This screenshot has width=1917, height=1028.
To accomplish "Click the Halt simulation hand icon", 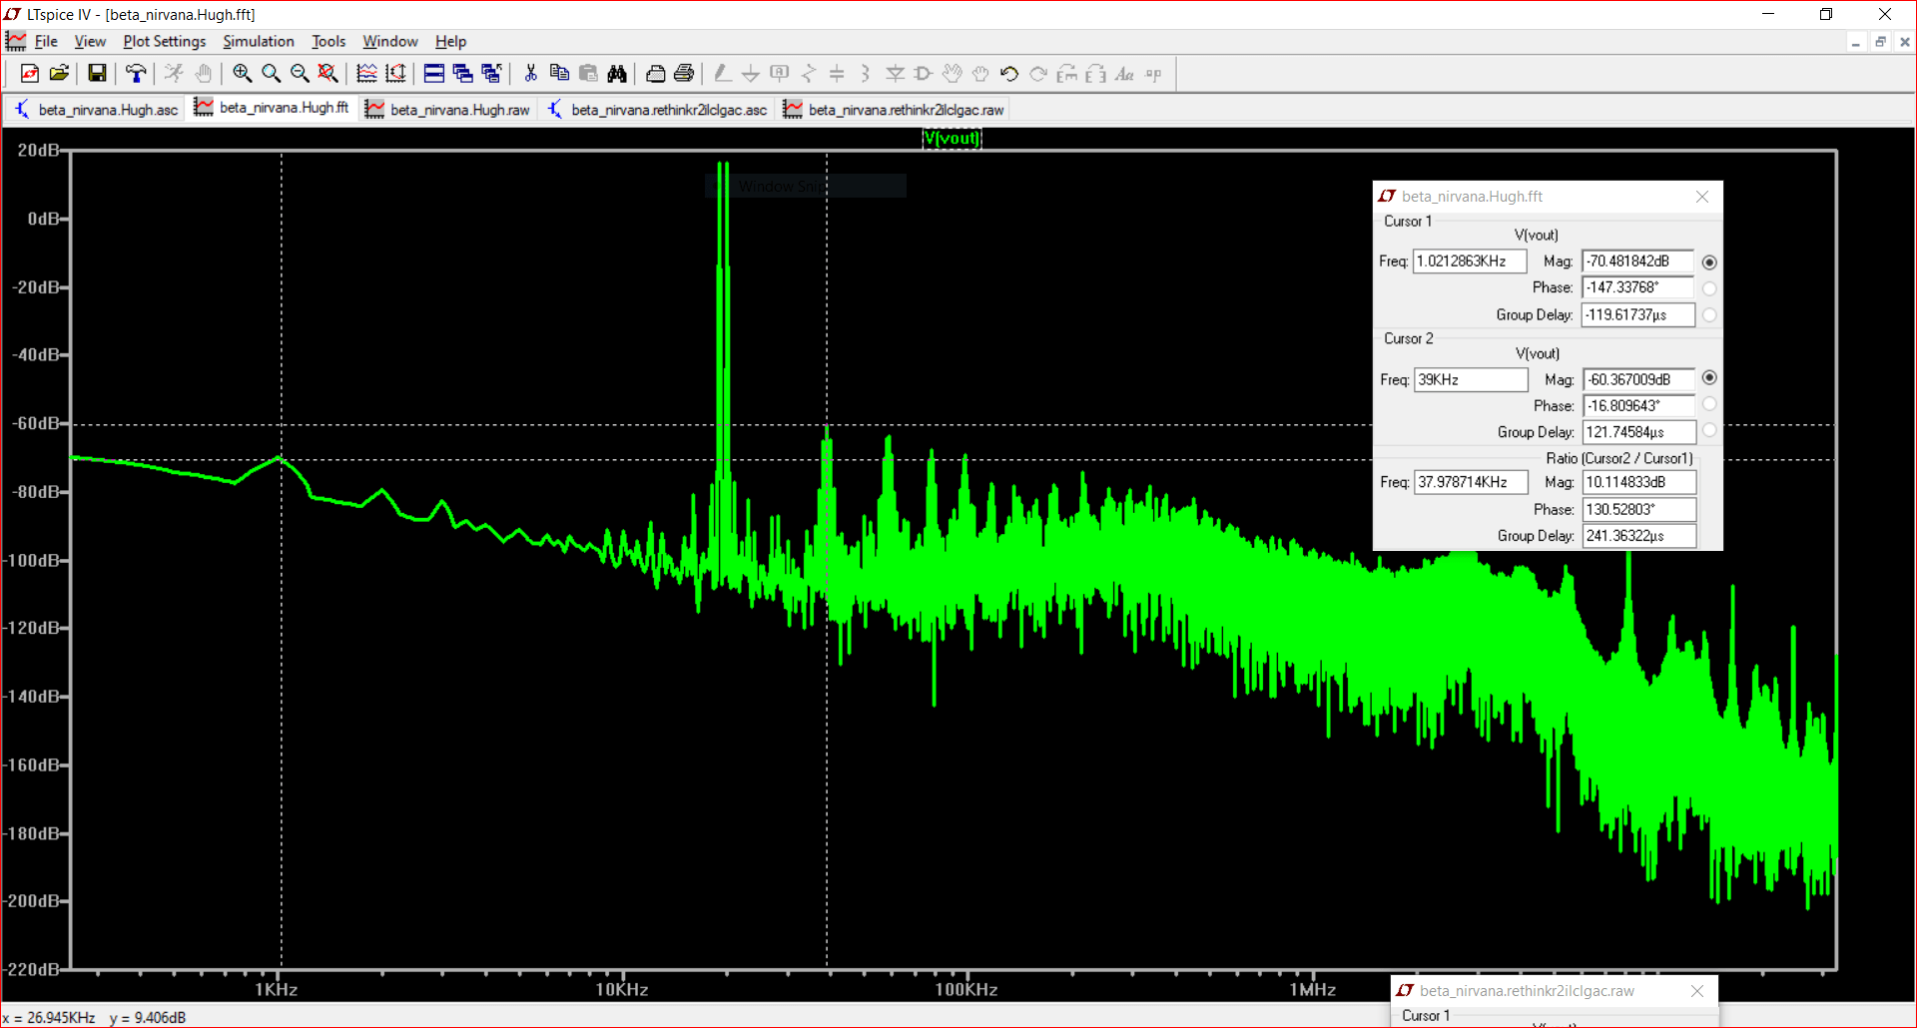I will (203, 73).
